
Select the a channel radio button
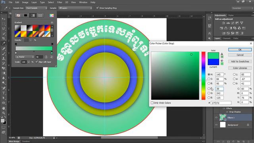tap(234, 79)
